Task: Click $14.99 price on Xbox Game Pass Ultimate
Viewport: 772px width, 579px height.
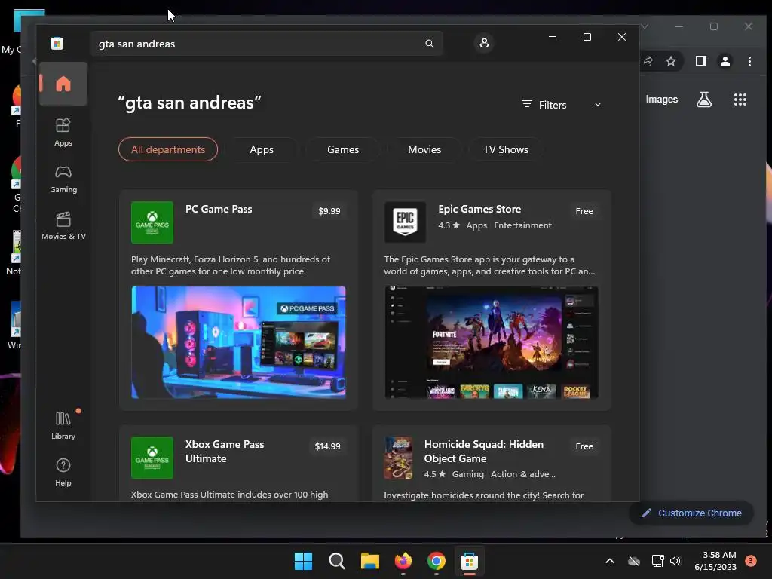Action: point(327,446)
